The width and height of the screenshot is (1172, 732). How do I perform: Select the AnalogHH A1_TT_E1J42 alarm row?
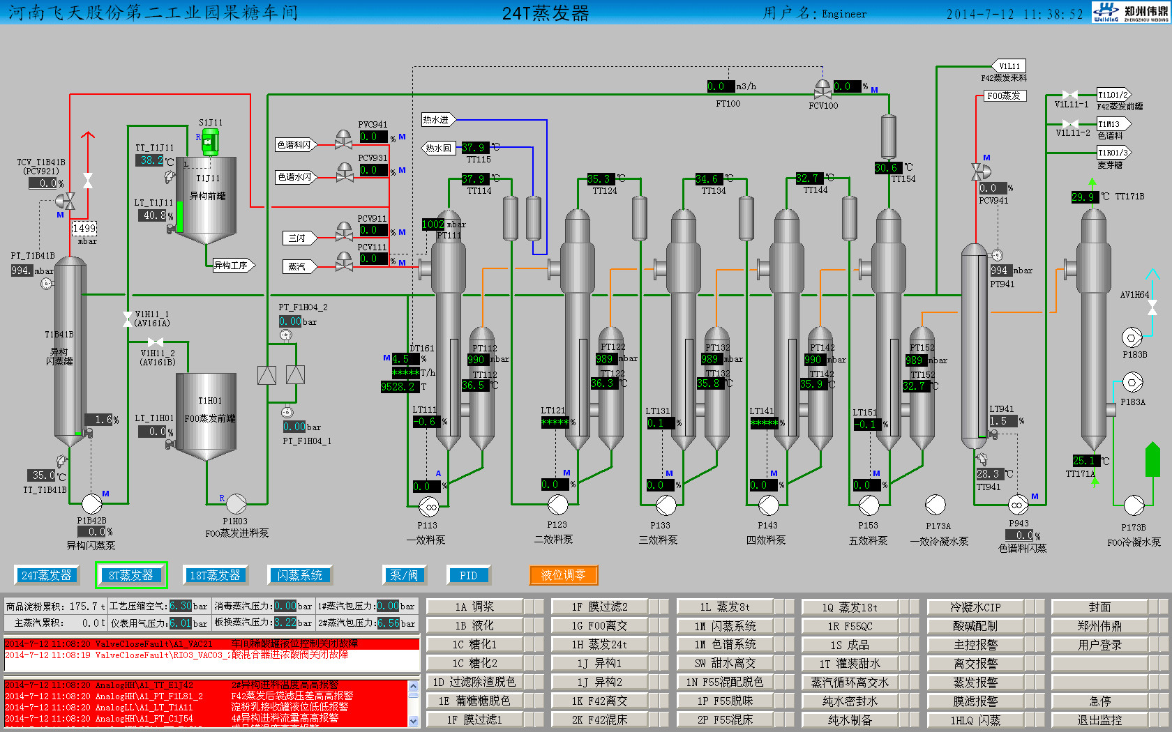[206, 685]
